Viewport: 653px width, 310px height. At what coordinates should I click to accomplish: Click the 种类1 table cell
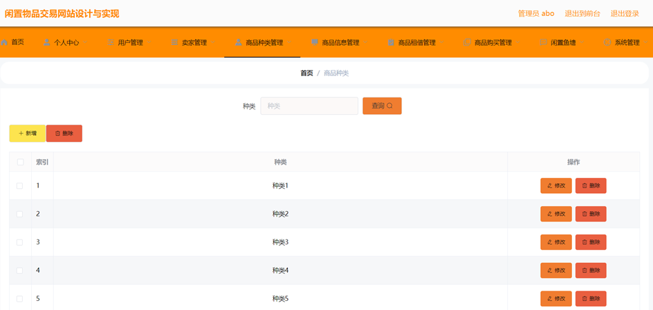pyautogui.click(x=280, y=186)
